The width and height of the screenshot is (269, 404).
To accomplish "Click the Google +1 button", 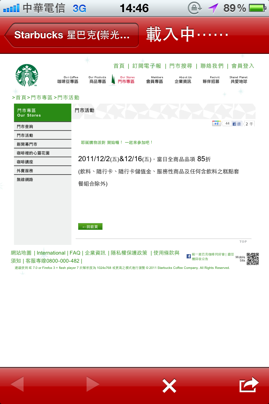I will point(216,124).
